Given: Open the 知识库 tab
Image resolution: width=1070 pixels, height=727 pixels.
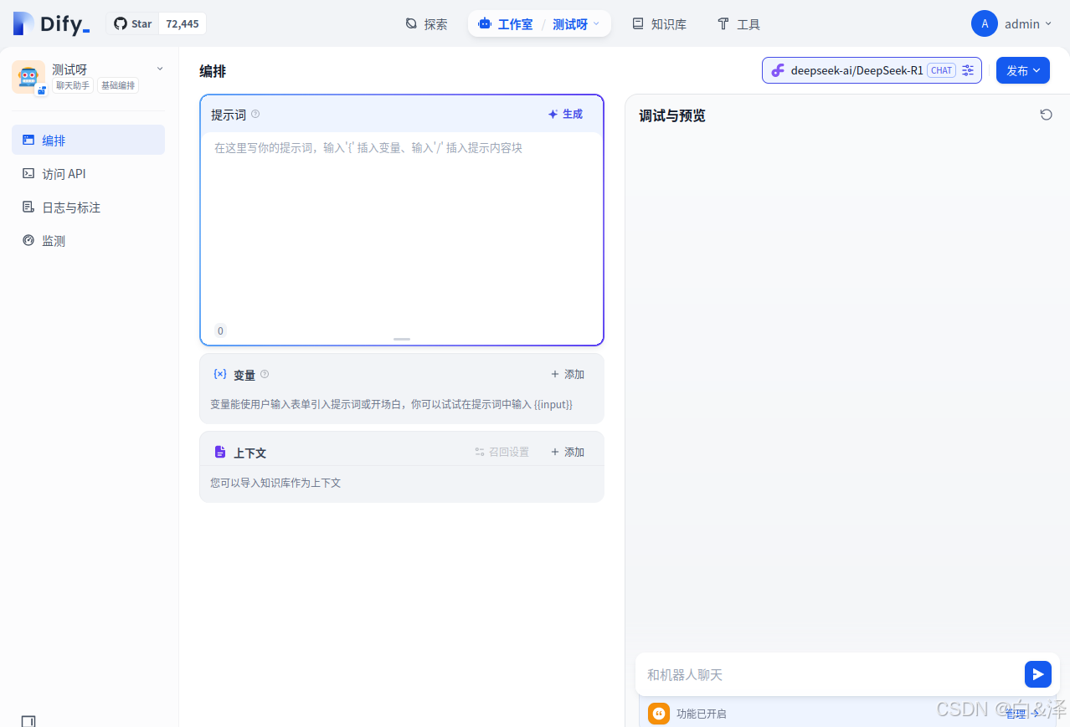Looking at the screenshot, I should click(x=659, y=24).
